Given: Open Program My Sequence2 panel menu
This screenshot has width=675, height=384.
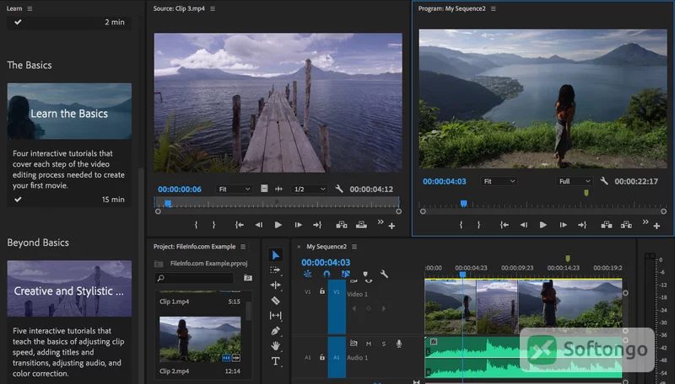Looking at the screenshot, I should [x=494, y=8].
